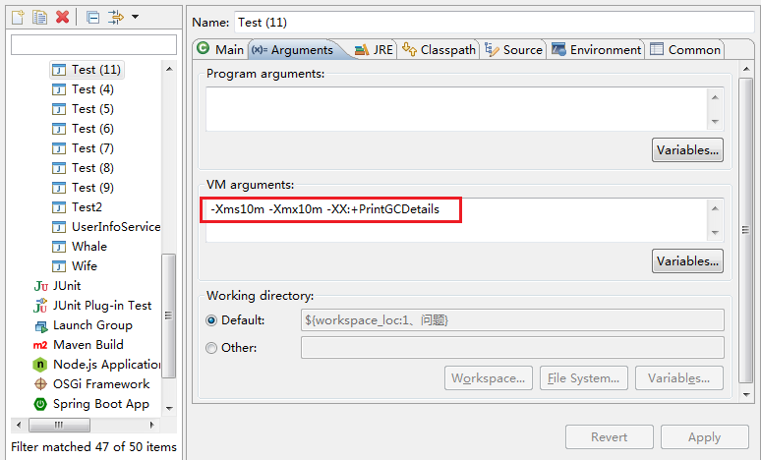Switch to the JRE tab

coord(374,49)
